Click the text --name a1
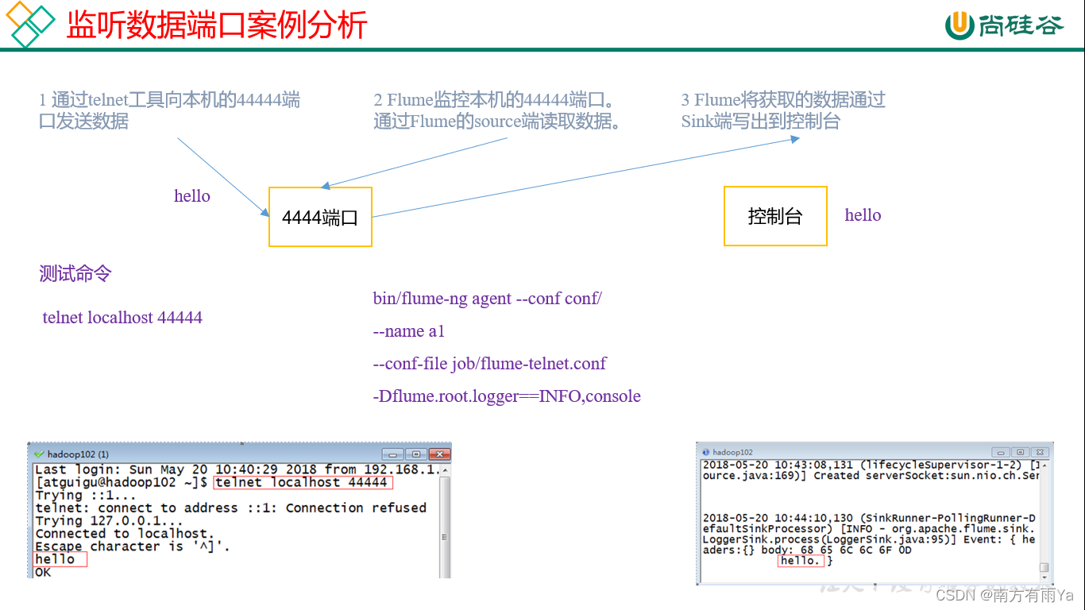Viewport: 1085px width, 610px height. (409, 331)
